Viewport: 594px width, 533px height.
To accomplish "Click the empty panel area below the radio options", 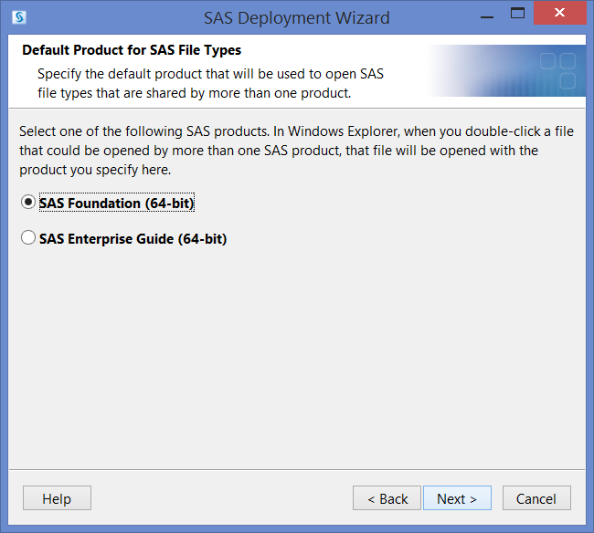I will pyautogui.click(x=297, y=356).
